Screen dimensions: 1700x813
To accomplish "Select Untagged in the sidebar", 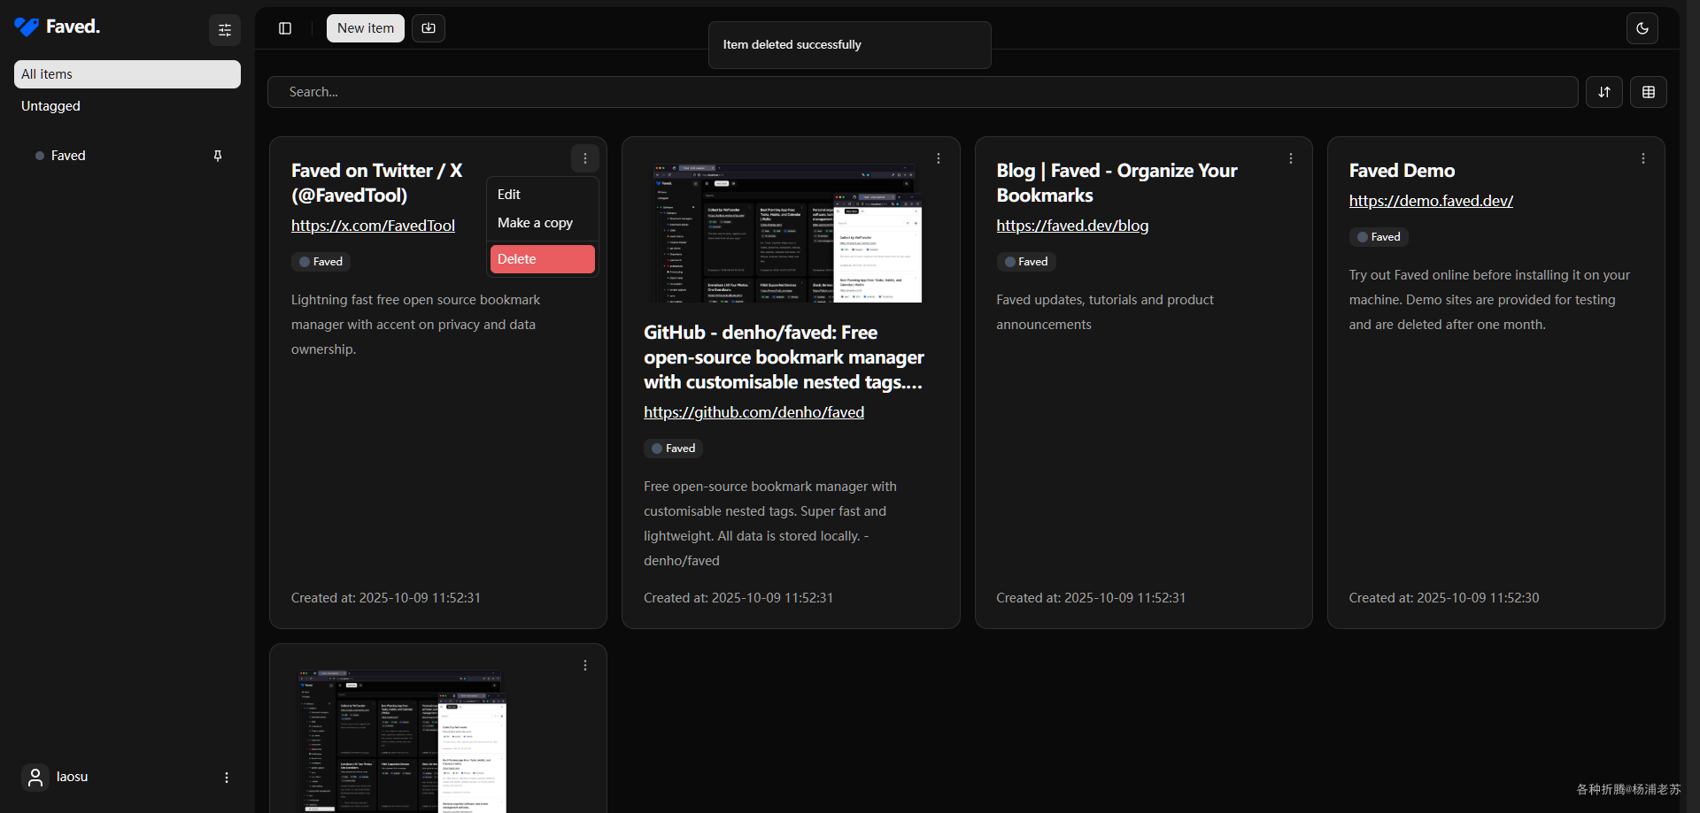I will click(127, 106).
